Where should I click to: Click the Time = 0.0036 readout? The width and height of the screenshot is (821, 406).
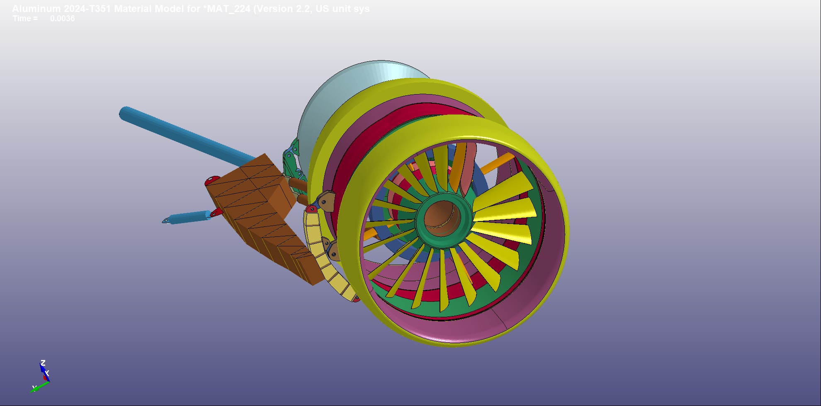[44, 19]
